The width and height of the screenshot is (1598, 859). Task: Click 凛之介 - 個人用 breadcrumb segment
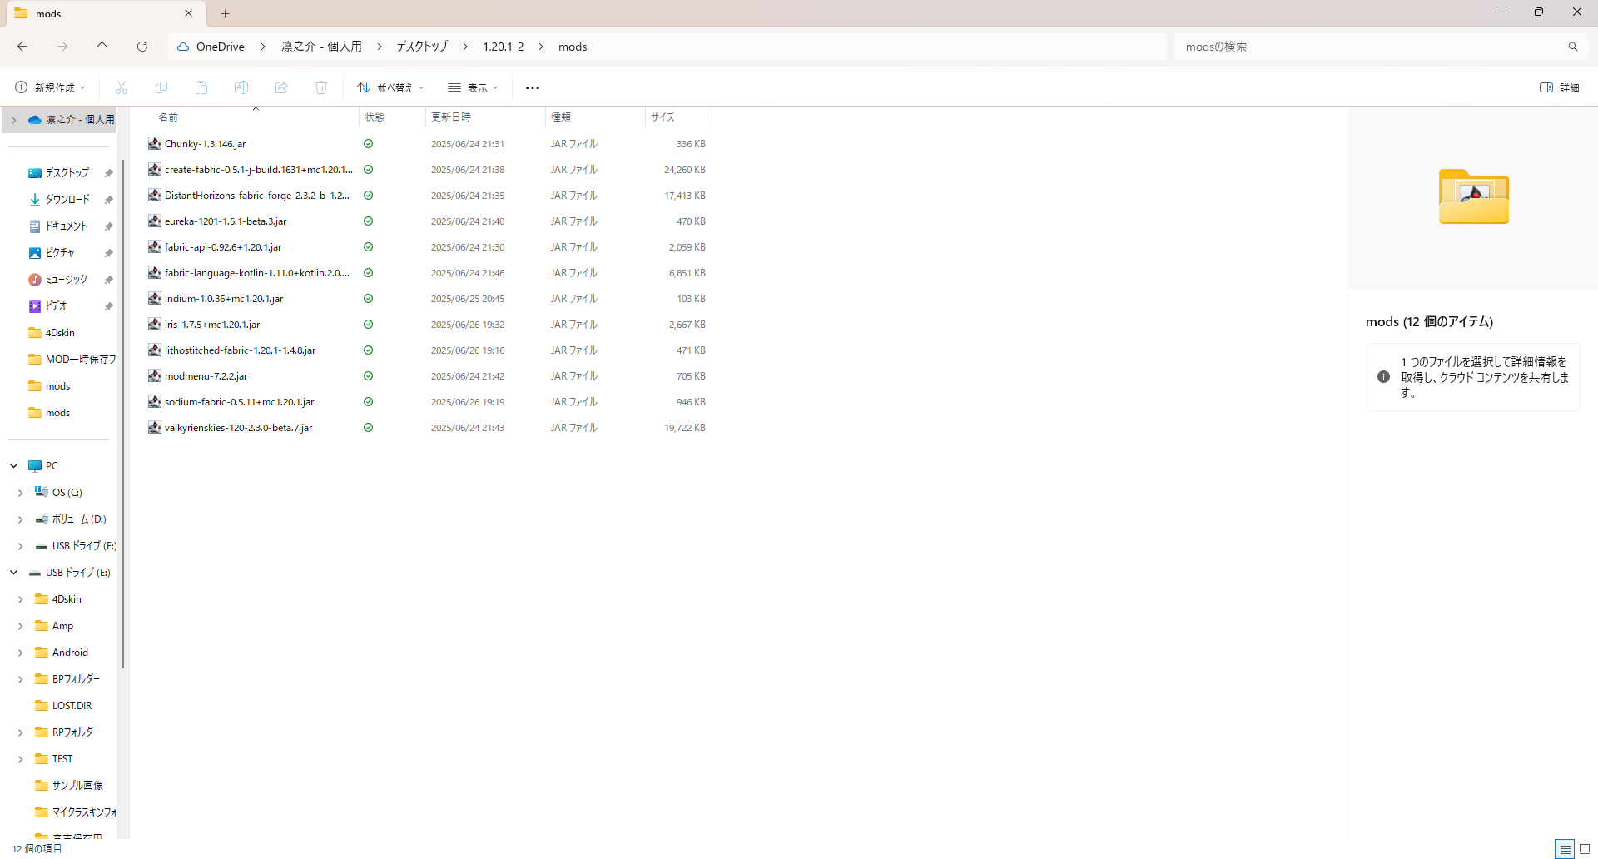pos(321,47)
